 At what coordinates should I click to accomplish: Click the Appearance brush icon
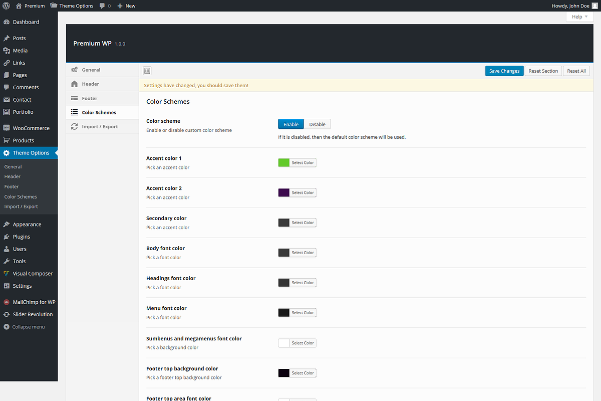(7, 225)
